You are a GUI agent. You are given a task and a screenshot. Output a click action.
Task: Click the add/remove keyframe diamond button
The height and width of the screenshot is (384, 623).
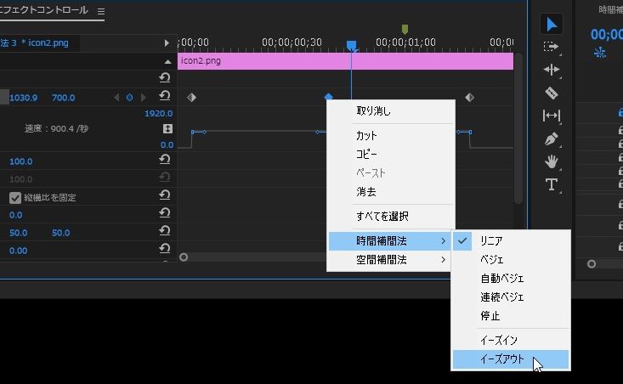pos(130,98)
